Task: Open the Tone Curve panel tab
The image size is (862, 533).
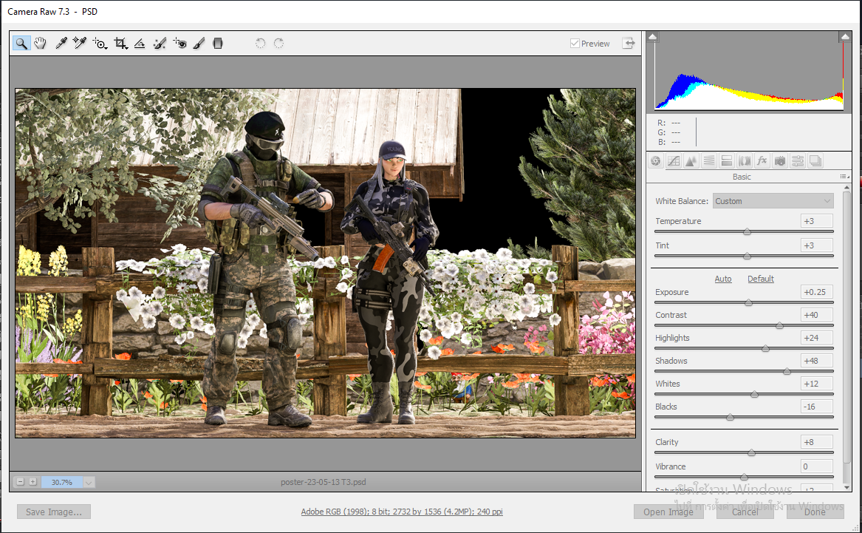Action: (674, 160)
